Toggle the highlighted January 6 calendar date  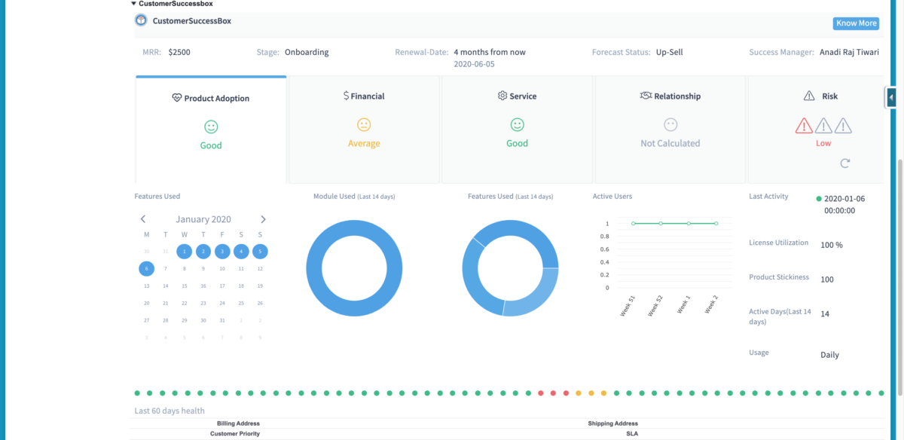pos(146,268)
